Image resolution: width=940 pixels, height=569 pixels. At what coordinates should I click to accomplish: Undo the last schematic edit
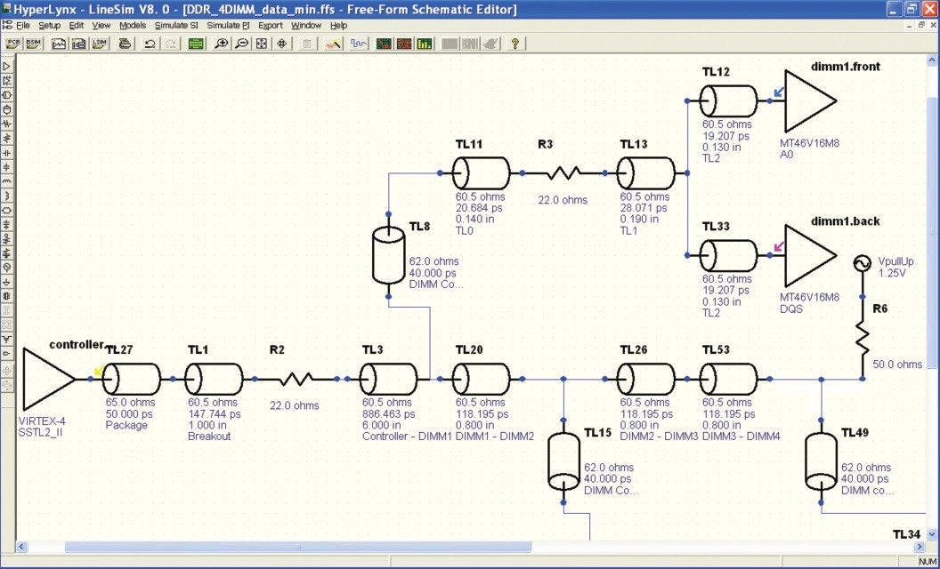click(x=150, y=44)
